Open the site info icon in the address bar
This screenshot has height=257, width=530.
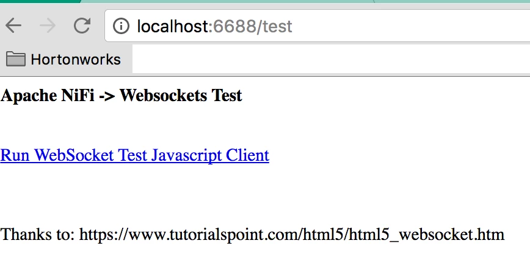(x=121, y=26)
